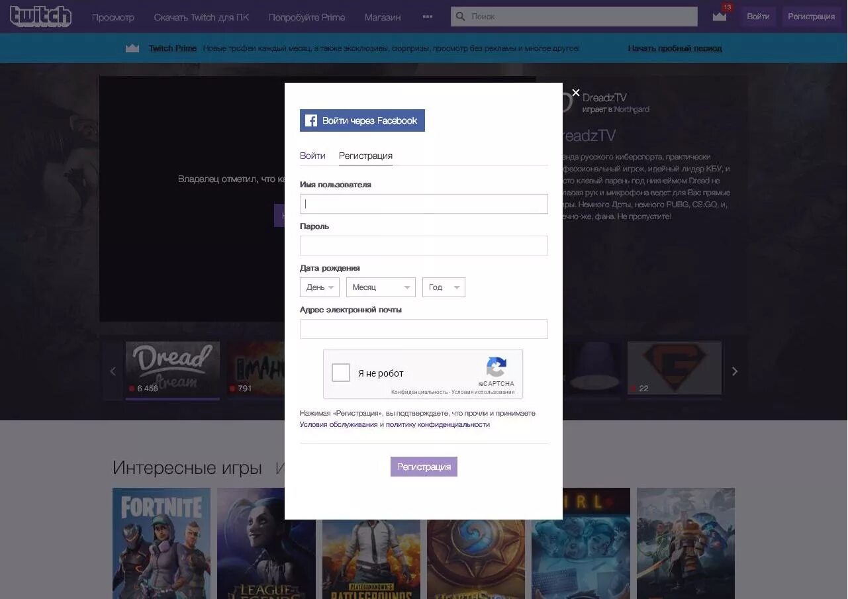
Task: Select Dread stream thumbnail with 6 456 viewers
Action: [172, 369]
